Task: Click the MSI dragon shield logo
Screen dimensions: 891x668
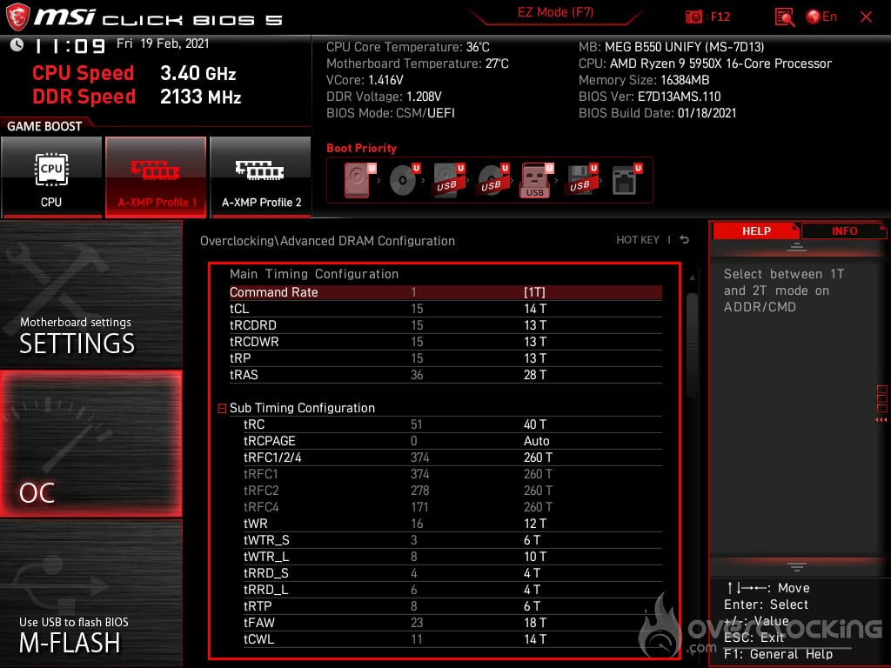Action: pyautogui.click(x=17, y=17)
